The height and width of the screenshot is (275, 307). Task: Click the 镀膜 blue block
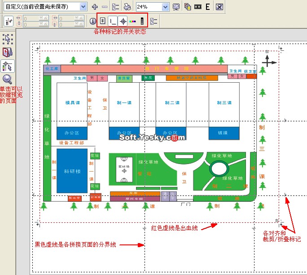[224, 133]
